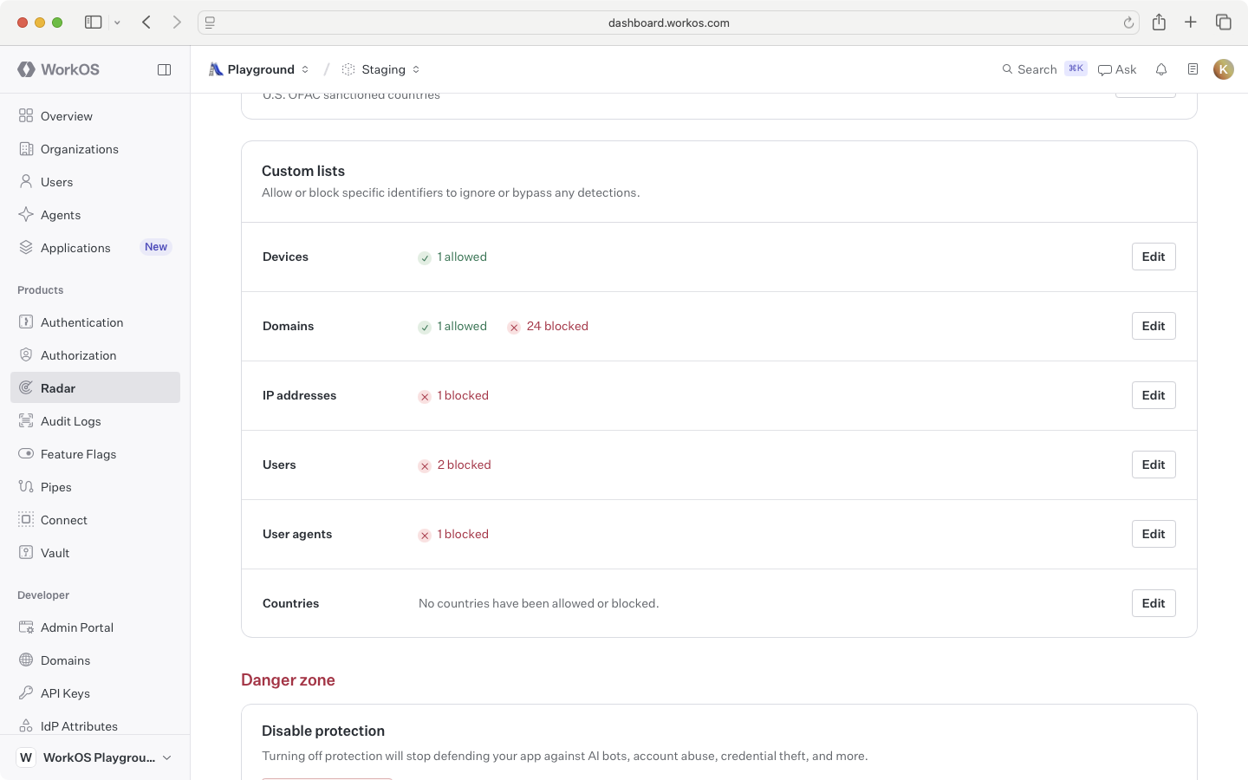Open Search in the header

[x=1044, y=69]
